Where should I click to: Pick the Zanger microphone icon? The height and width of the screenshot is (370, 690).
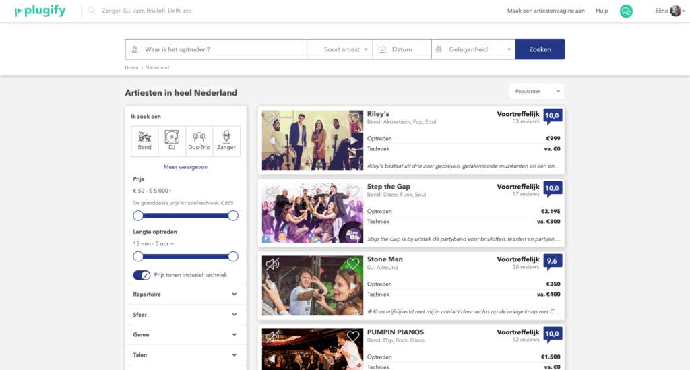[226, 141]
